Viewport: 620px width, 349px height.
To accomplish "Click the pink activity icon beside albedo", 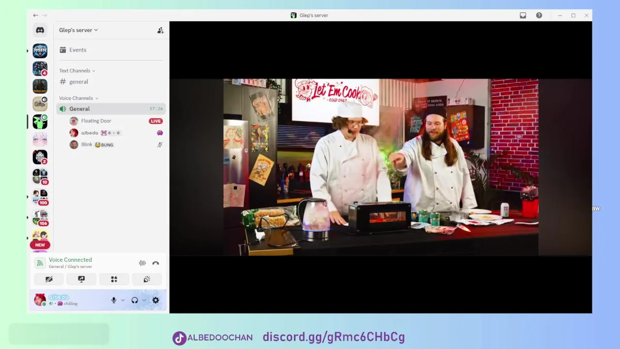I will 160,133.
